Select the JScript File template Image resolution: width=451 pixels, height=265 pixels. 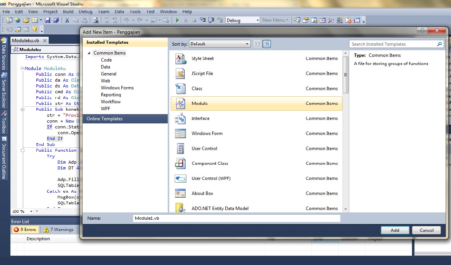(x=201, y=74)
